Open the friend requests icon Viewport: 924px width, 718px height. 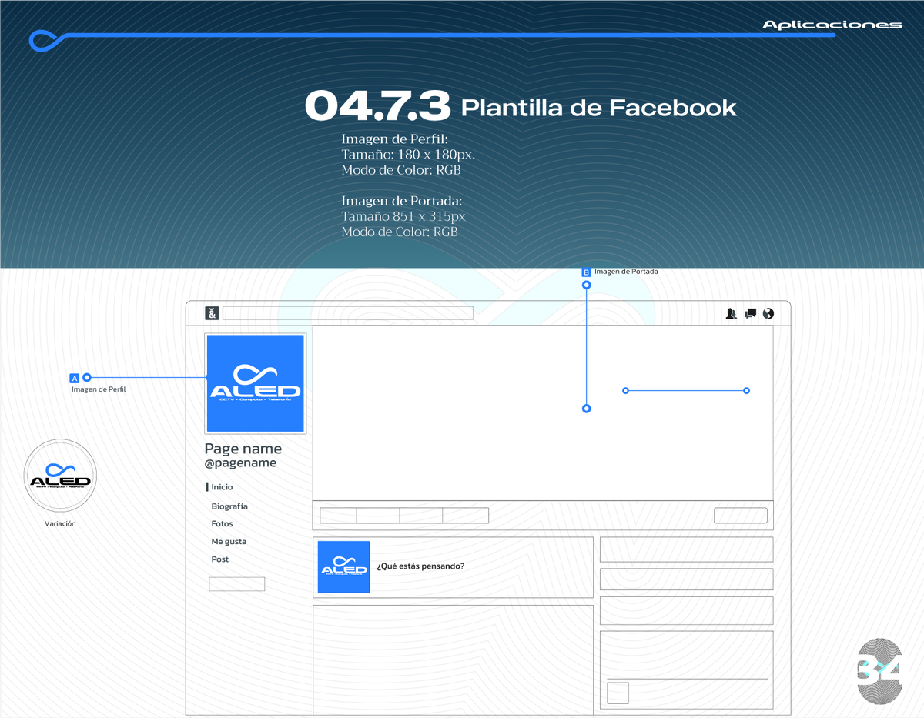pyautogui.click(x=731, y=313)
